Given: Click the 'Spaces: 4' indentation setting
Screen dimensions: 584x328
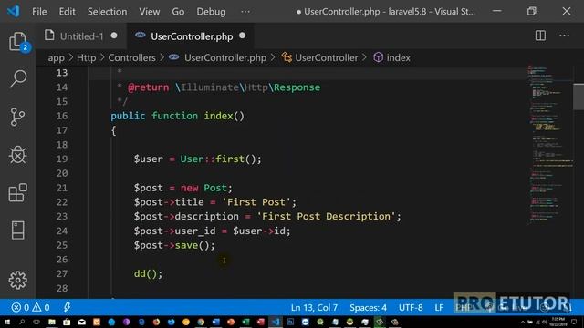Looking at the screenshot, I should point(368,308).
